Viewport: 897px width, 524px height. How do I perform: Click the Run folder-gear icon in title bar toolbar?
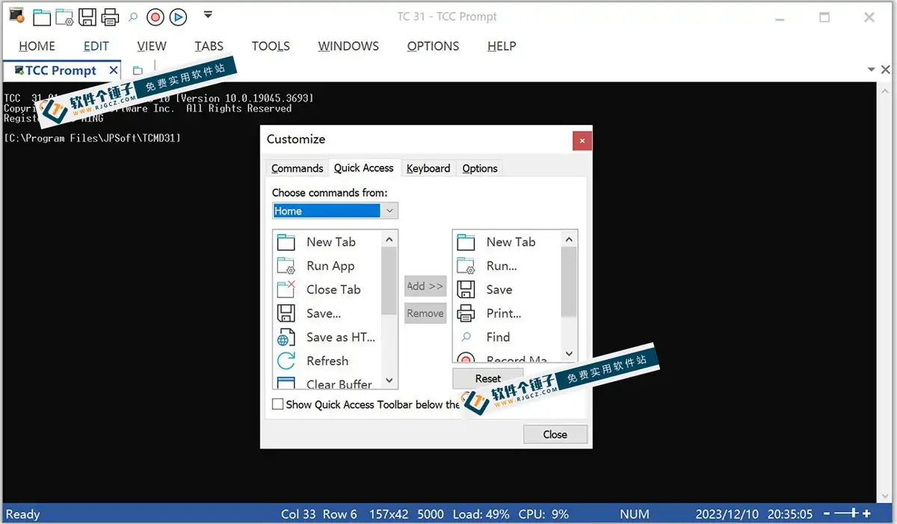click(64, 16)
